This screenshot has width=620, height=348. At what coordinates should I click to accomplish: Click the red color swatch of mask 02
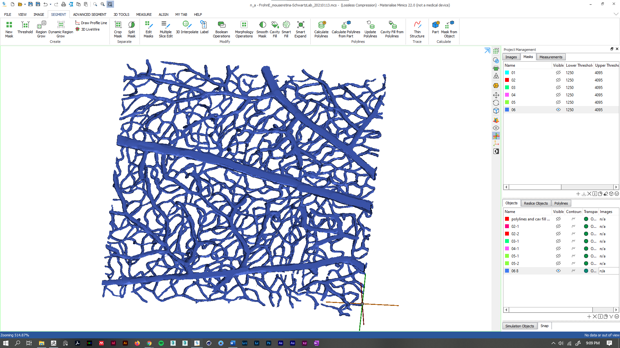tap(507, 80)
